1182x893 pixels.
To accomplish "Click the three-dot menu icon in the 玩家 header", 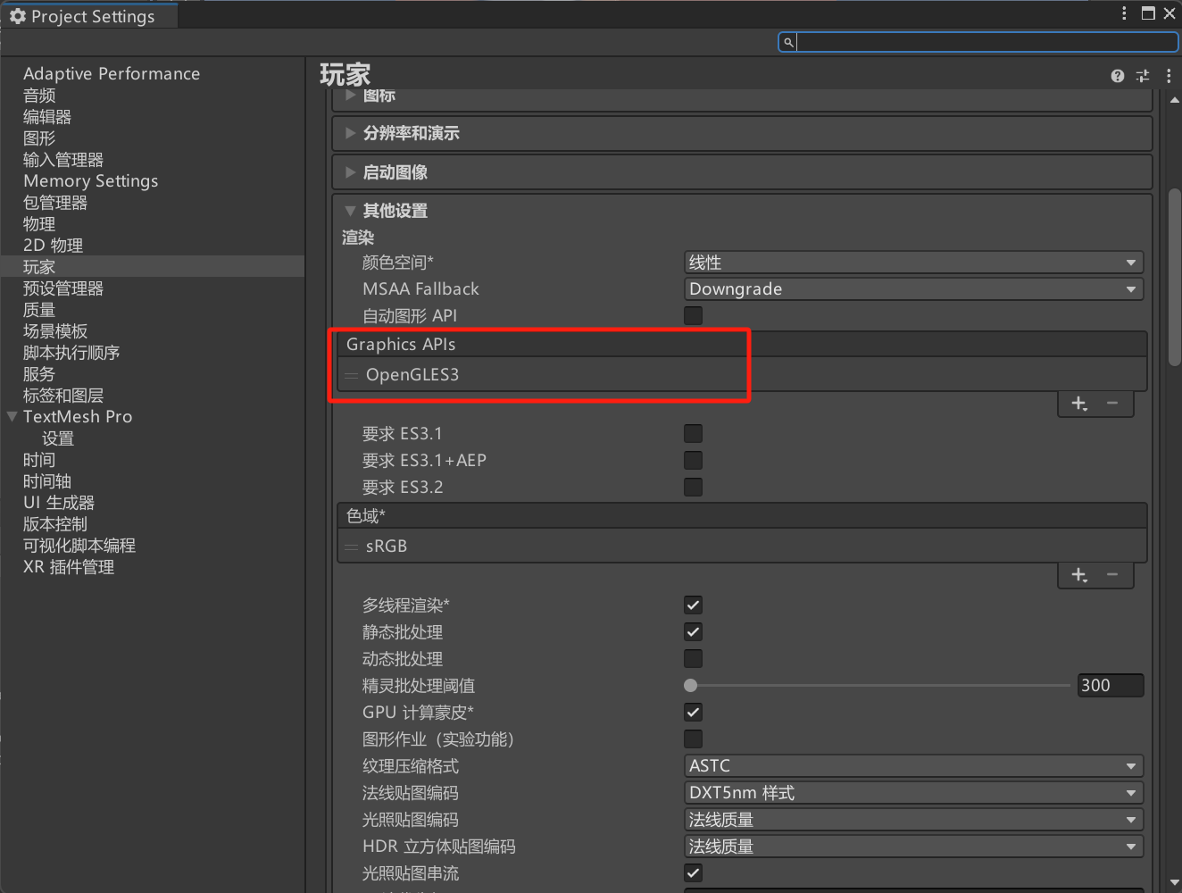I will [x=1170, y=76].
